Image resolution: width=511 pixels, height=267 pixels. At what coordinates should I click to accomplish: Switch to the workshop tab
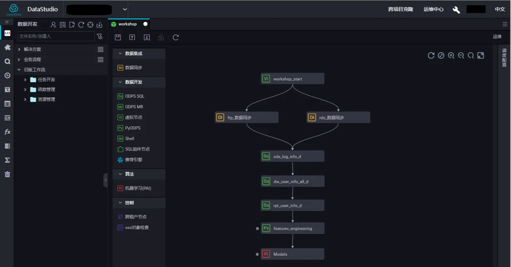click(129, 24)
